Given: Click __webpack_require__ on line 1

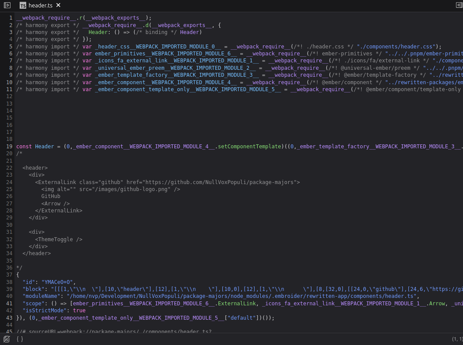Looking at the screenshot, I should pyautogui.click(x=44, y=17).
